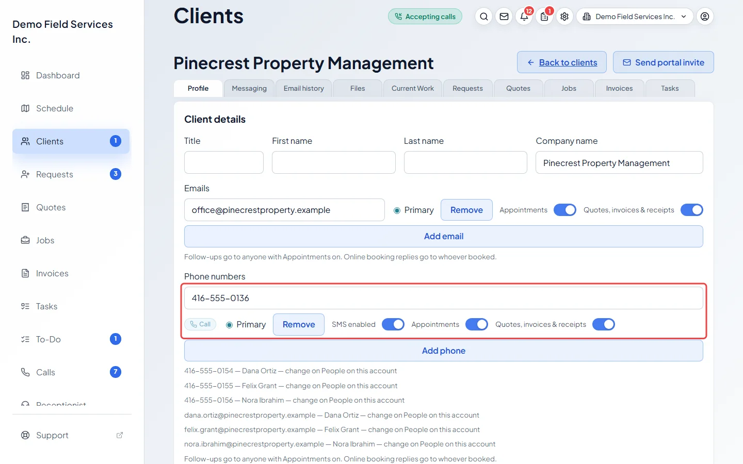The width and height of the screenshot is (743, 464).
Task: Switch to the Email history tab
Action: click(x=304, y=88)
